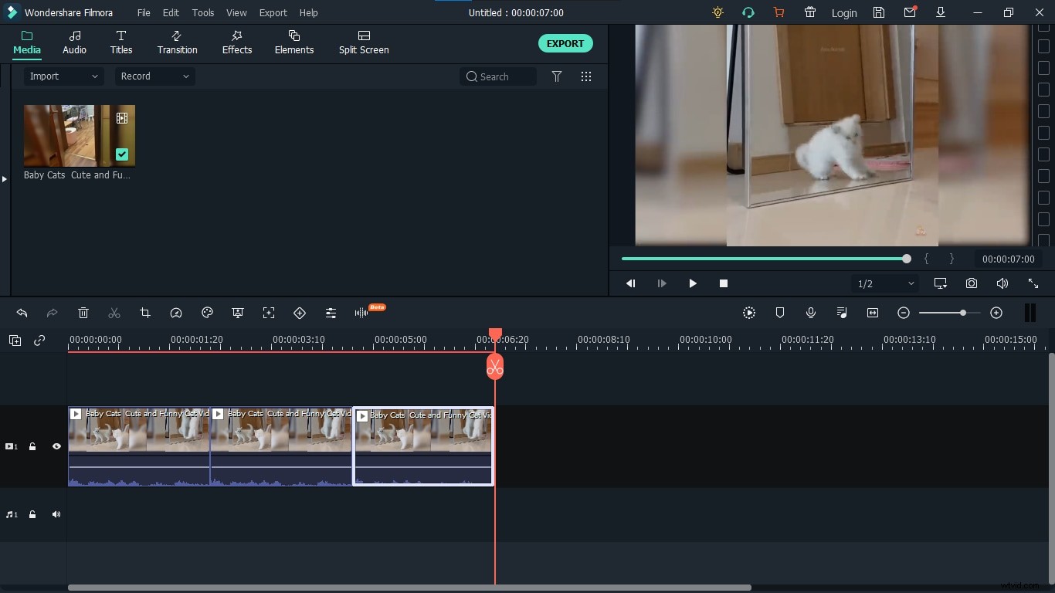1055x593 pixels.
Task: Record a voiceover with the microphone tool
Action: point(811,313)
